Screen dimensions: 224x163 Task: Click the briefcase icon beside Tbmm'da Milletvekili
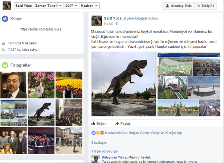4,43
